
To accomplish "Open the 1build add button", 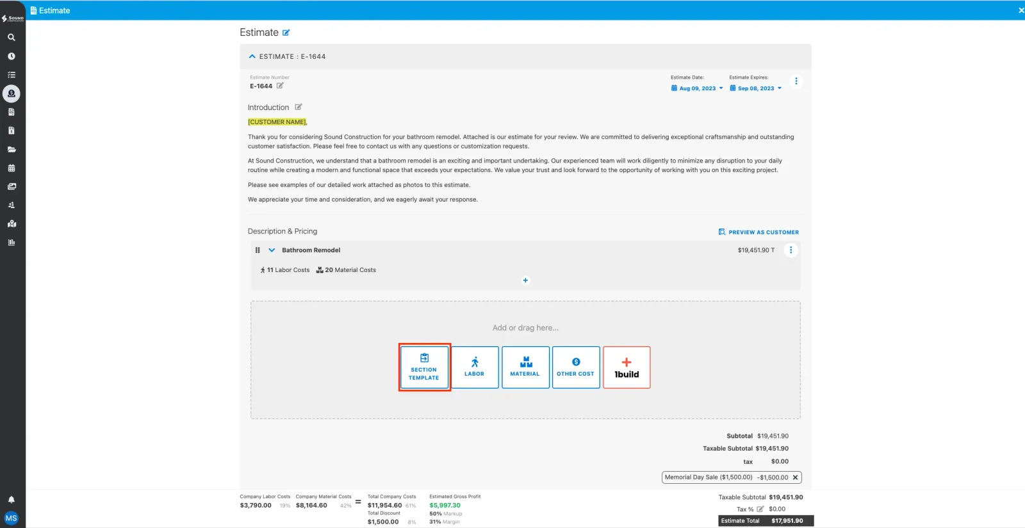I will click(x=627, y=367).
